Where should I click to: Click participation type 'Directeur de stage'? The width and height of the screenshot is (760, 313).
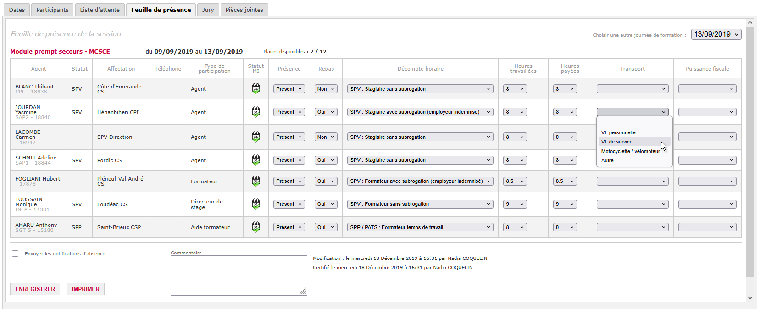point(207,204)
